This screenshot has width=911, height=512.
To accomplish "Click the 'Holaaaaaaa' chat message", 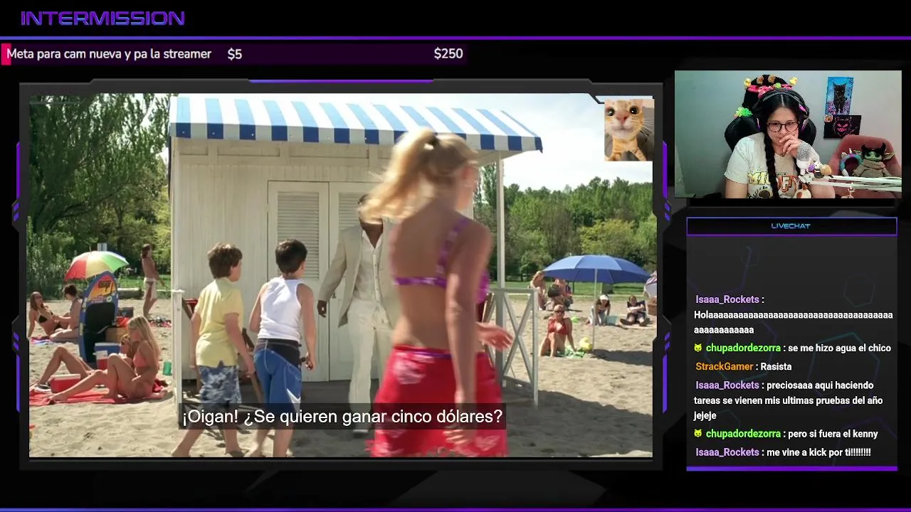I will 794,322.
